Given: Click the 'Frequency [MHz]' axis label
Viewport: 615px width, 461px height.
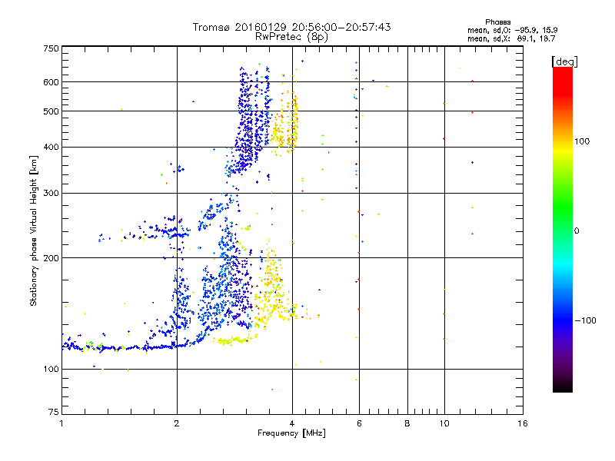Looking at the screenshot, I should 291,433.
